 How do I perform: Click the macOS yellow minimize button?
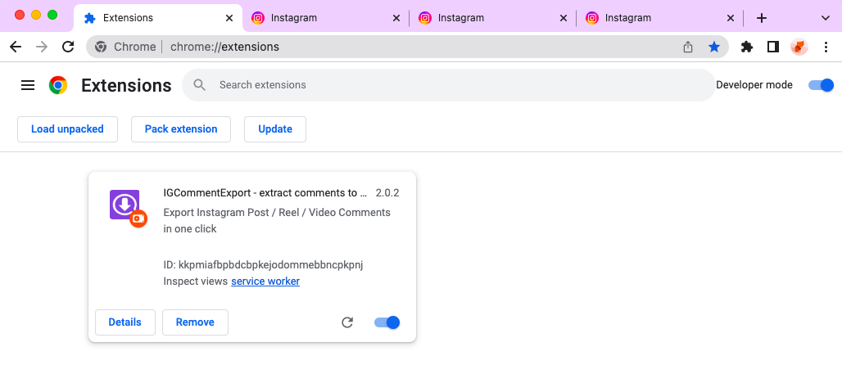[36, 15]
